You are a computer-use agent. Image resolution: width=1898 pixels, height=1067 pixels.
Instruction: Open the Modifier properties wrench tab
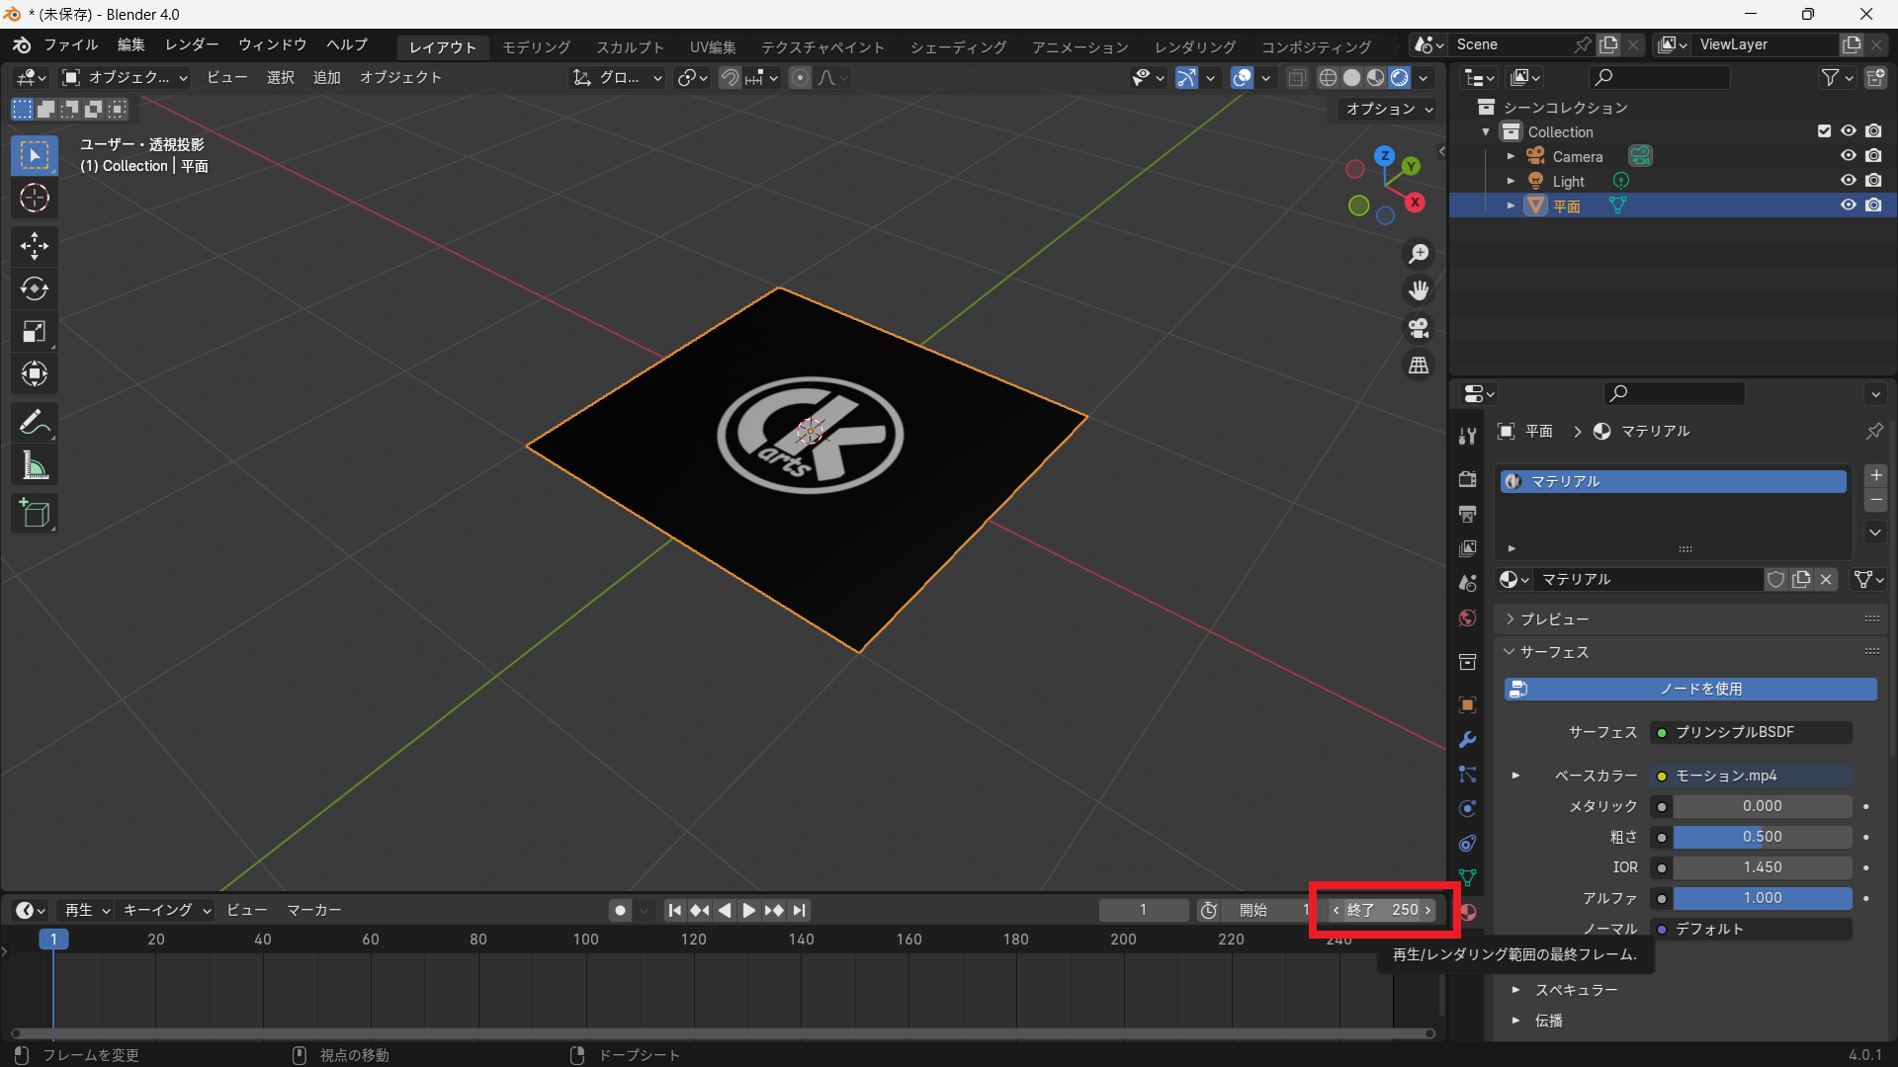1467,740
